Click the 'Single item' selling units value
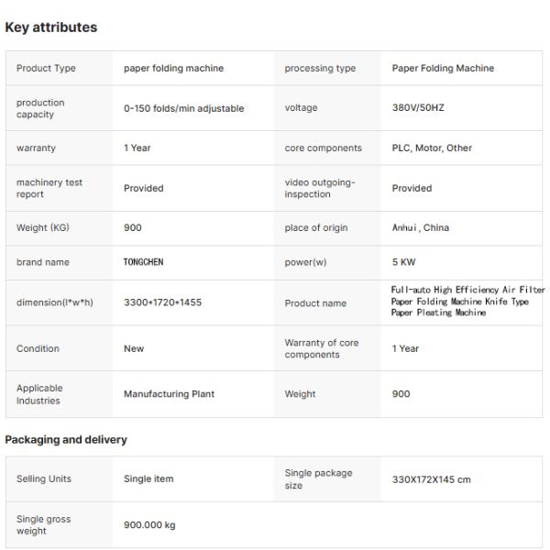This screenshot has height=550, width=550. point(148,479)
